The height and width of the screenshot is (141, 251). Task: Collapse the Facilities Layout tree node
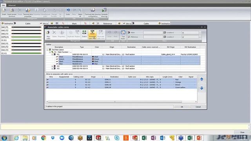(x=47, y=50)
